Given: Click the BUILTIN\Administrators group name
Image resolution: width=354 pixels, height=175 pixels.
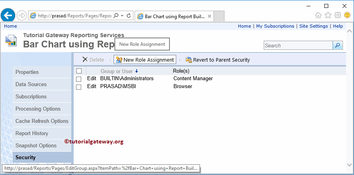Looking at the screenshot, I should click(x=127, y=79).
